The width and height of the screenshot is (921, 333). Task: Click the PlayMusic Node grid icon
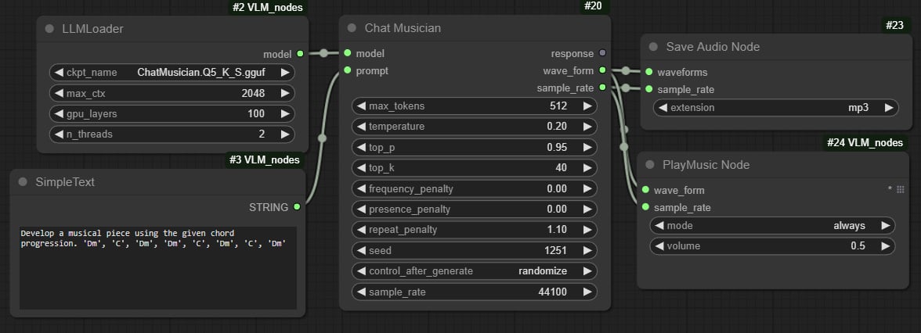point(901,190)
